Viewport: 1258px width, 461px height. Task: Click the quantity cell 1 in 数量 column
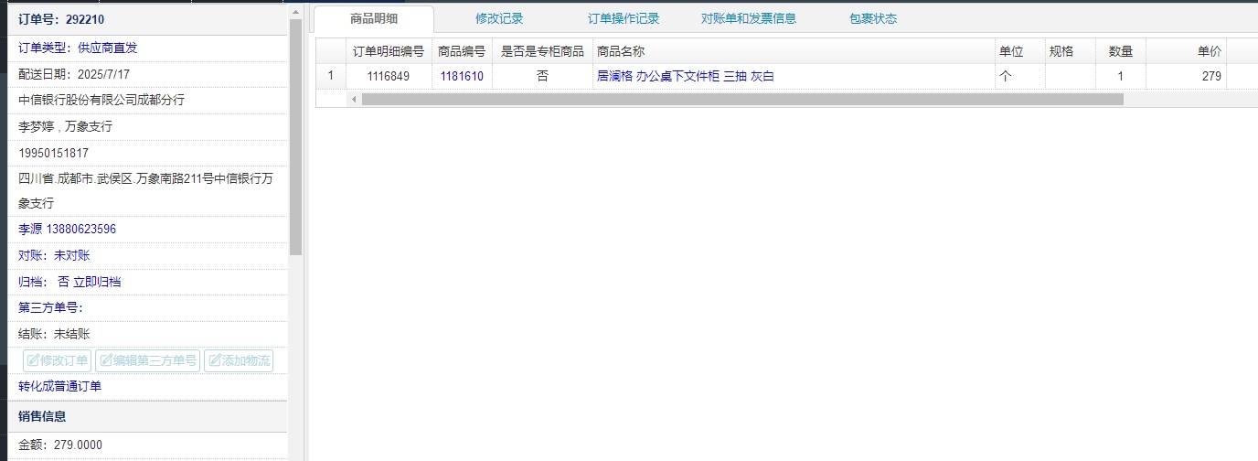click(x=1120, y=77)
